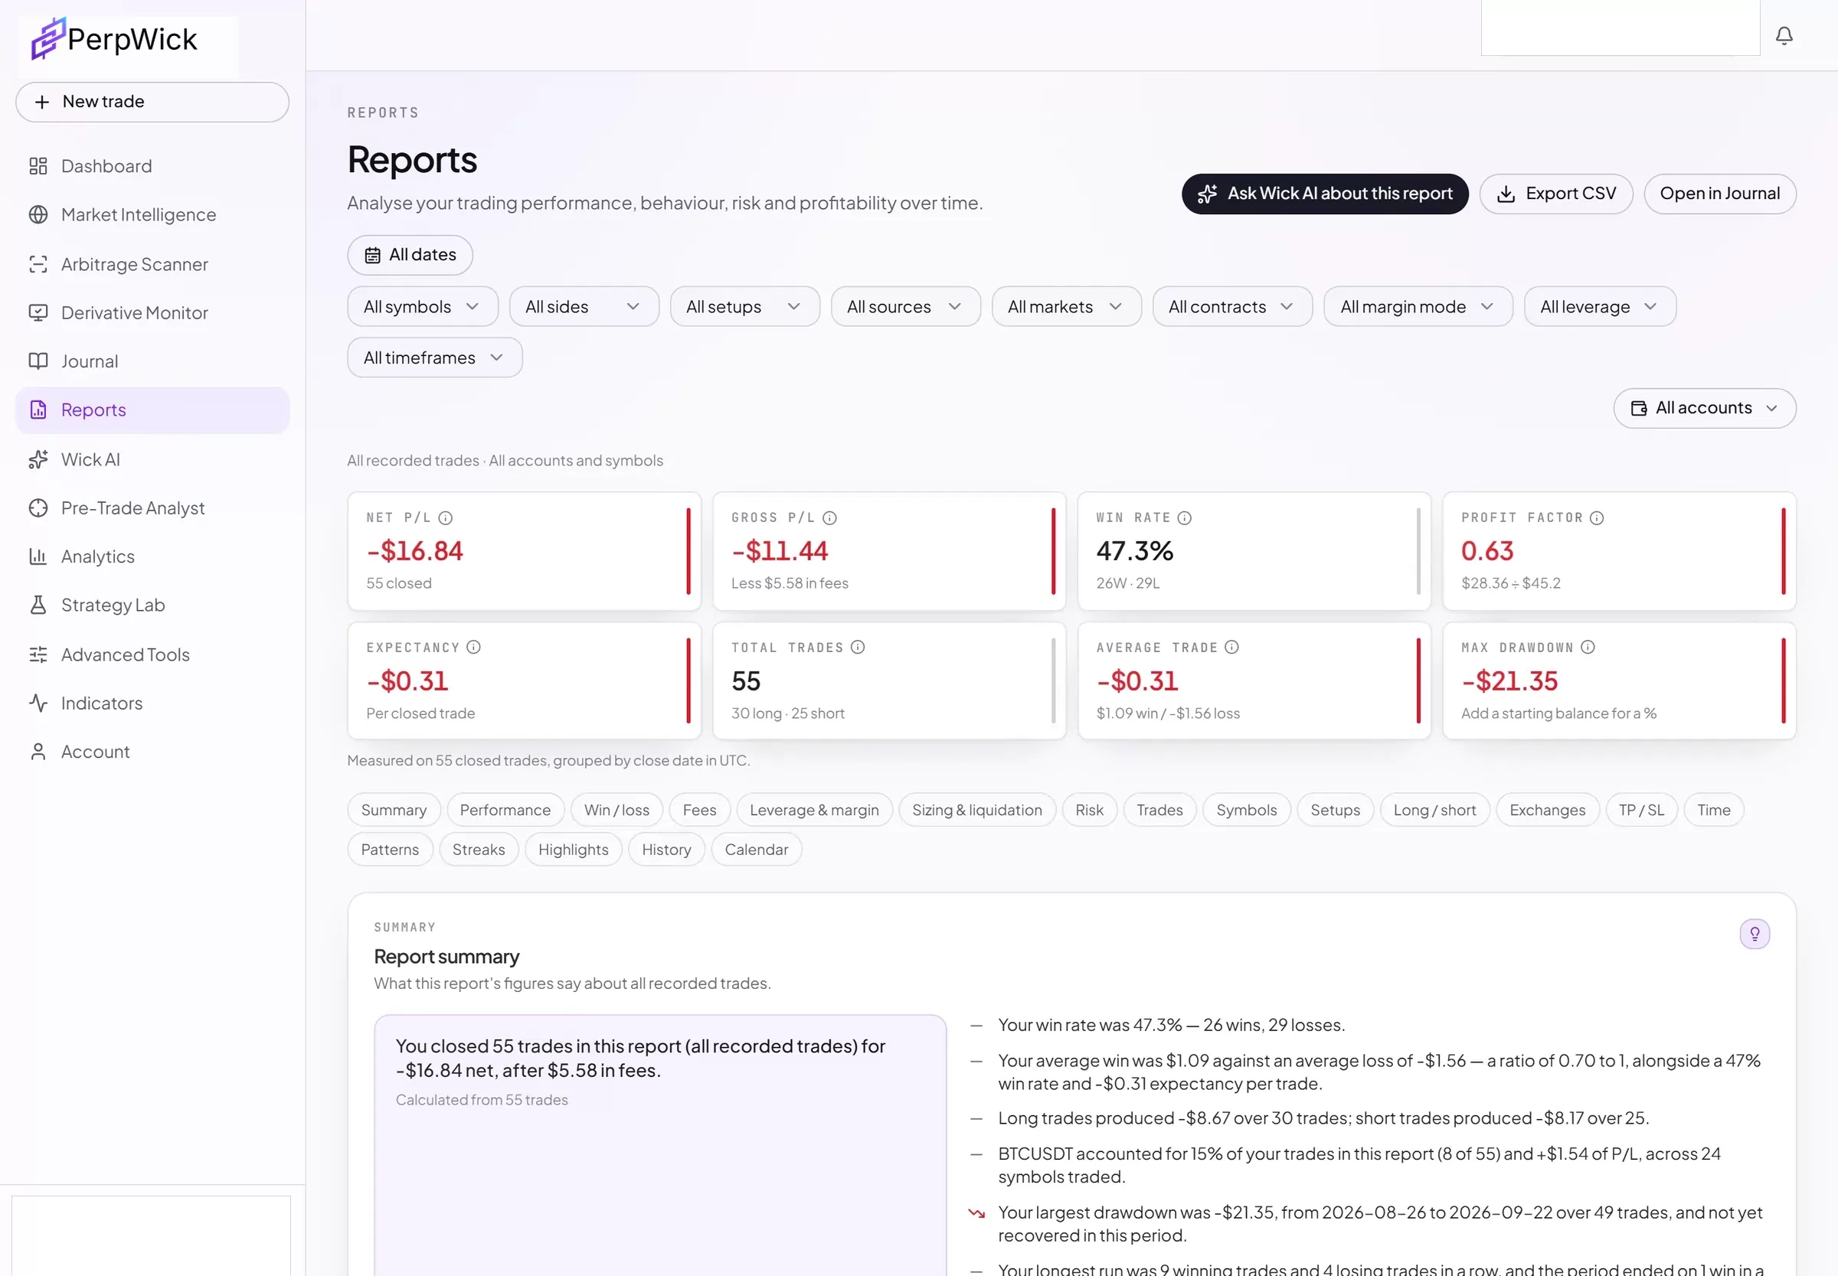Jump to the Performance section
The width and height of the screenshot is (1838, 1276).
(x=505, y=811)
